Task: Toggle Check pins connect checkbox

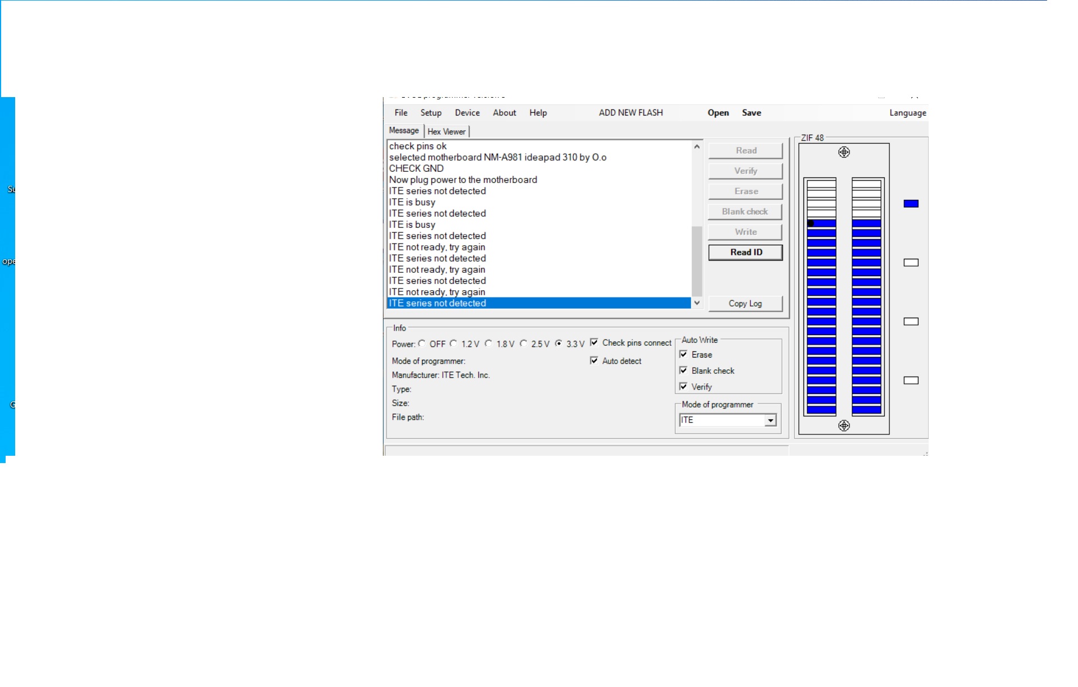Action: (594, 342)
